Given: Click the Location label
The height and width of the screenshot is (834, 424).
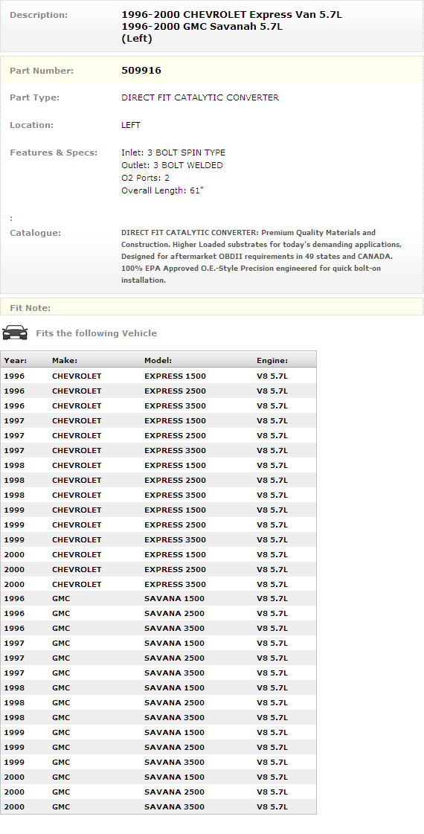Looking at the screenshot, I should (31, 125).
